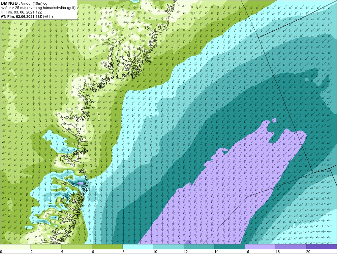Click the 14–16 m/s legend color swatch
The image size is (337, 254).
[x=230, y=247]
